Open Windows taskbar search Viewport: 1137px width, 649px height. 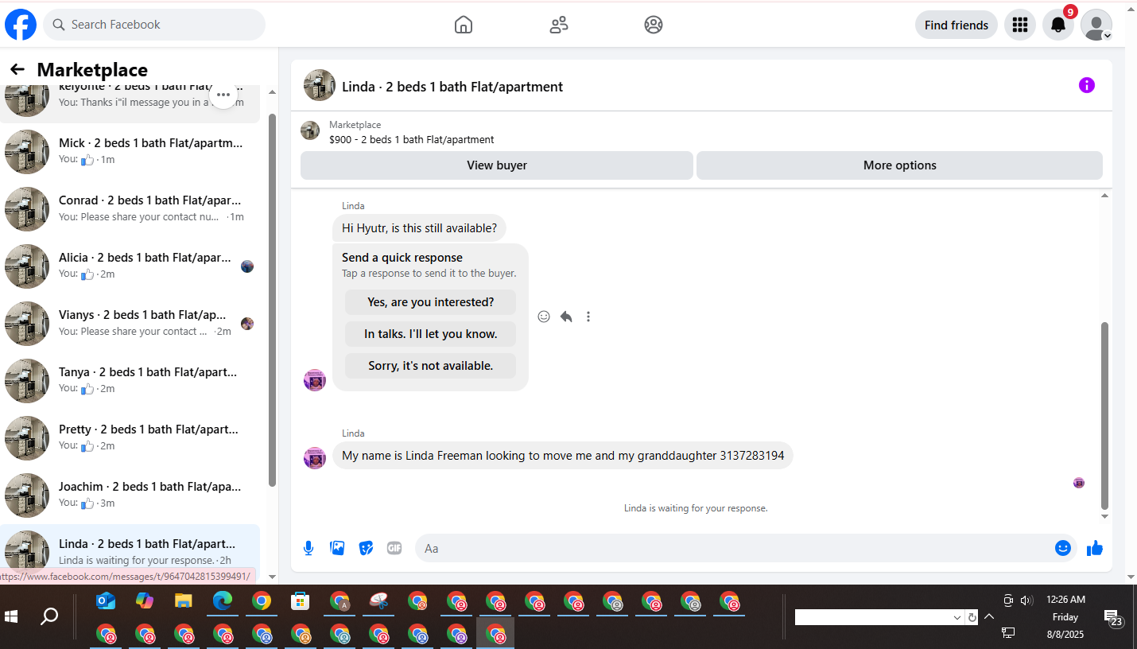[x=49, y=616]
